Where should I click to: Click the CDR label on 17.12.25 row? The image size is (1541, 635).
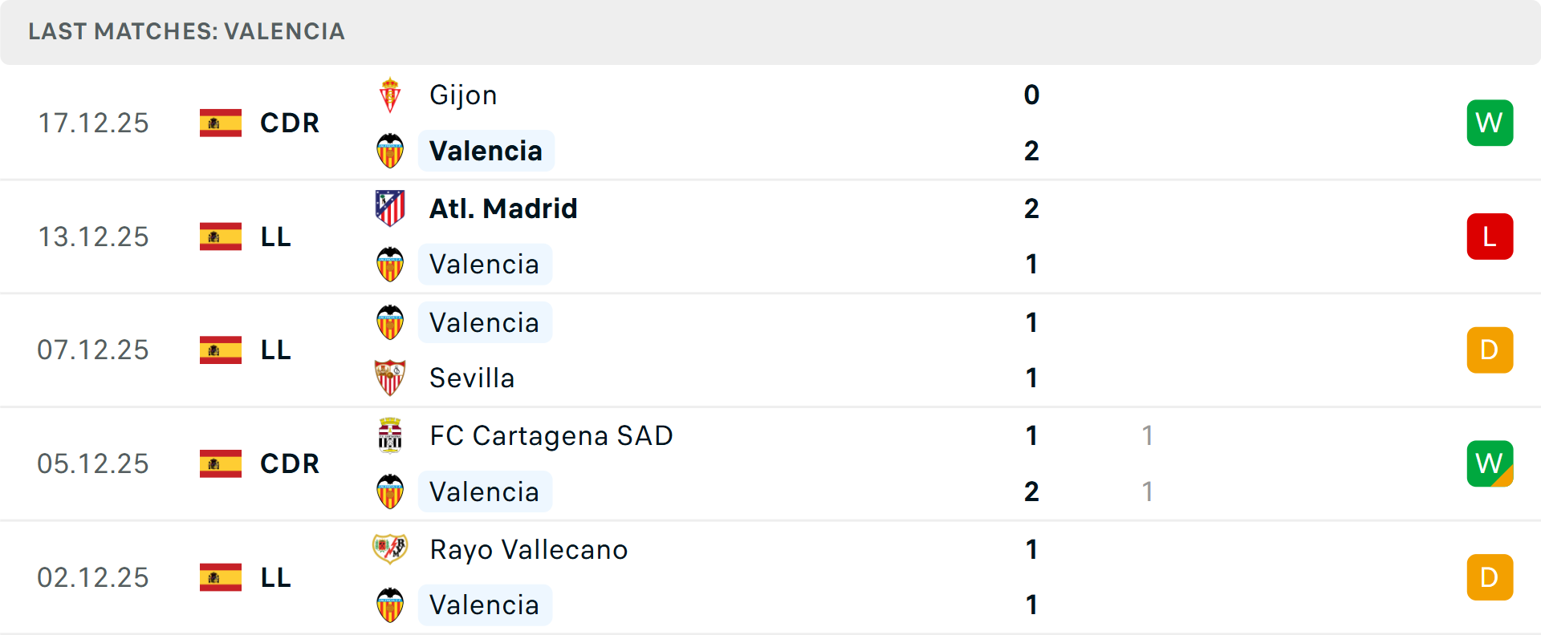coord(290,123)
